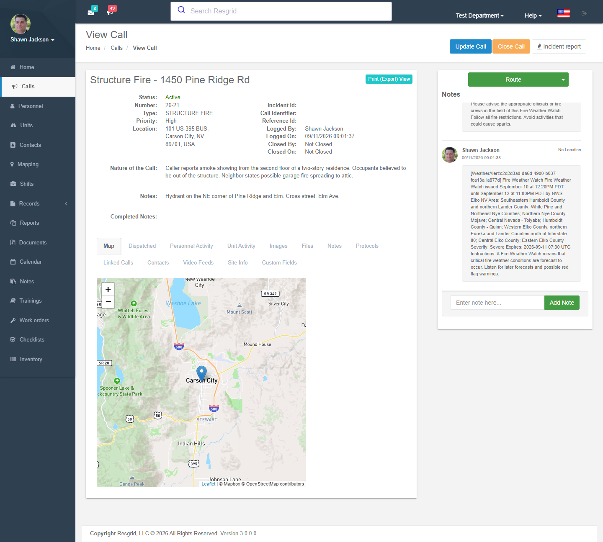Click the Search Resgrid field
Image resolution: width=603 pixels, height=542 pixels.
(281, 11)
